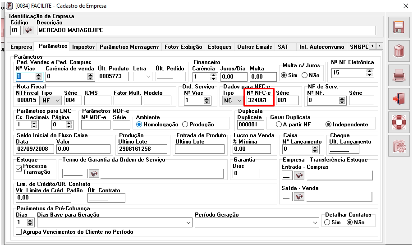Click search icon for Entrada - Compras
Image resolution: width=413 pixels, height=245 pixels.
pyautogui.click(x=299, y=175)
